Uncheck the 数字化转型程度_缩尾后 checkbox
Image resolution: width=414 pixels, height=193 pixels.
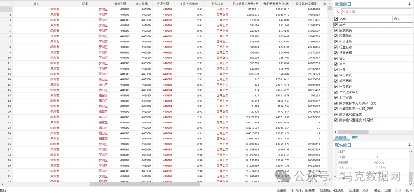click(336, 120)
